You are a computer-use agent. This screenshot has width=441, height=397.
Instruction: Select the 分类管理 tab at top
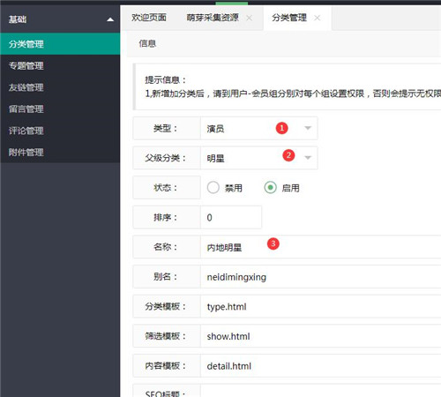pyautogui.click(x=289, y=18)
